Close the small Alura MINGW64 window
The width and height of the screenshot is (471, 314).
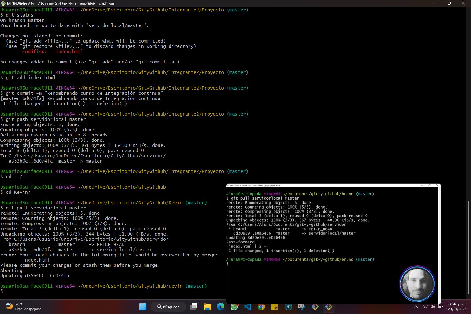click(x=437, y=185)
